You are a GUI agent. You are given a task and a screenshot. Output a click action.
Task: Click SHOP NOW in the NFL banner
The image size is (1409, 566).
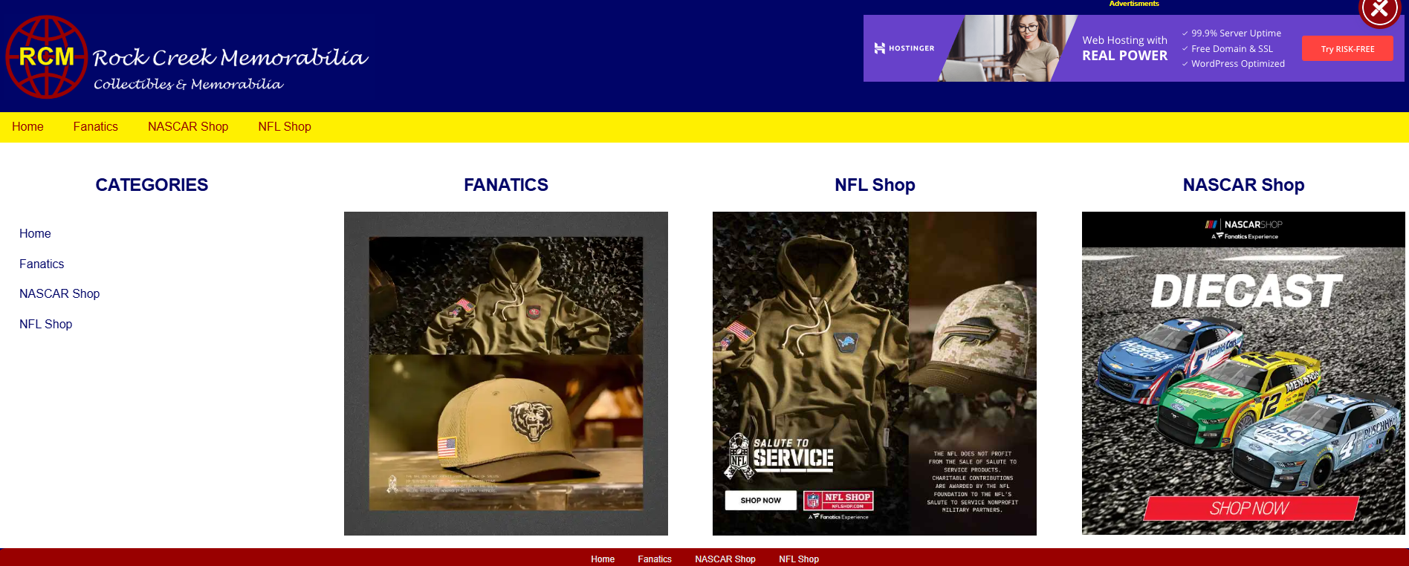coord(760,501)
